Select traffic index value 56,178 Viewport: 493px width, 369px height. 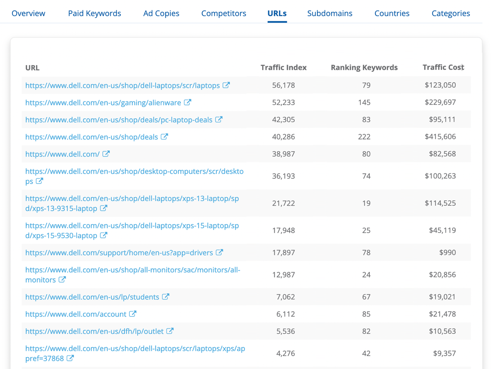pos(283,85)
